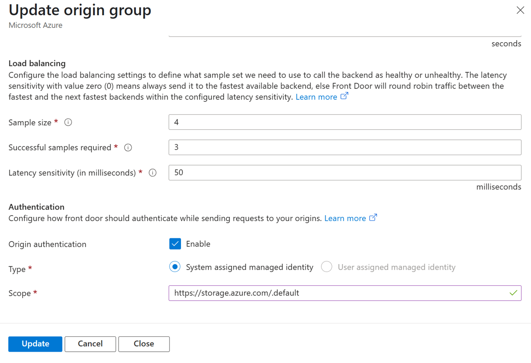
Task: Click into Successful samples required field
Action: point(344,147)
